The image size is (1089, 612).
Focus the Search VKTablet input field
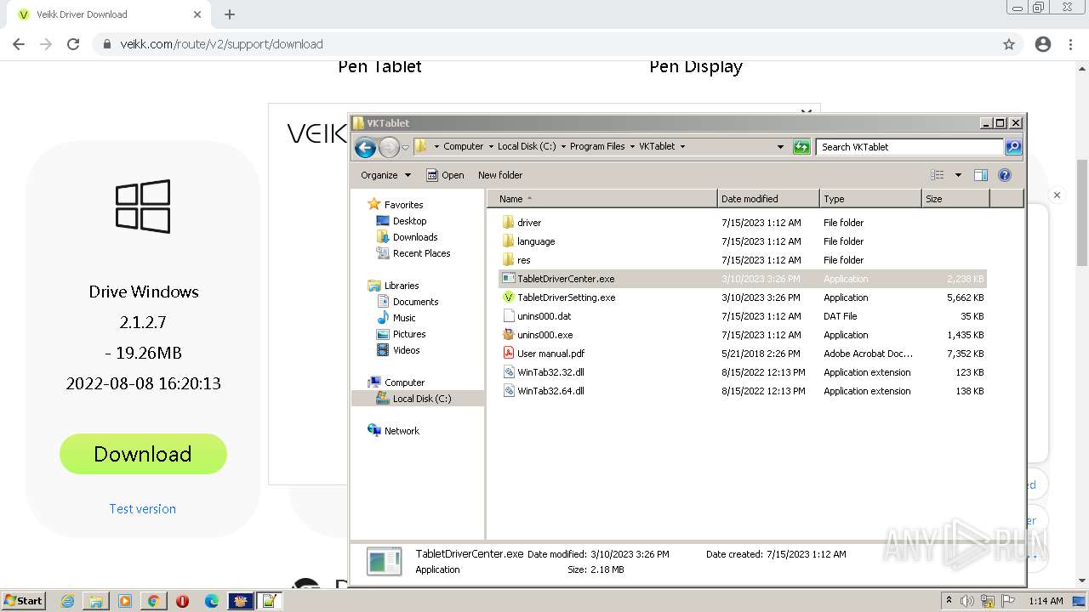[x=909, y=147]
